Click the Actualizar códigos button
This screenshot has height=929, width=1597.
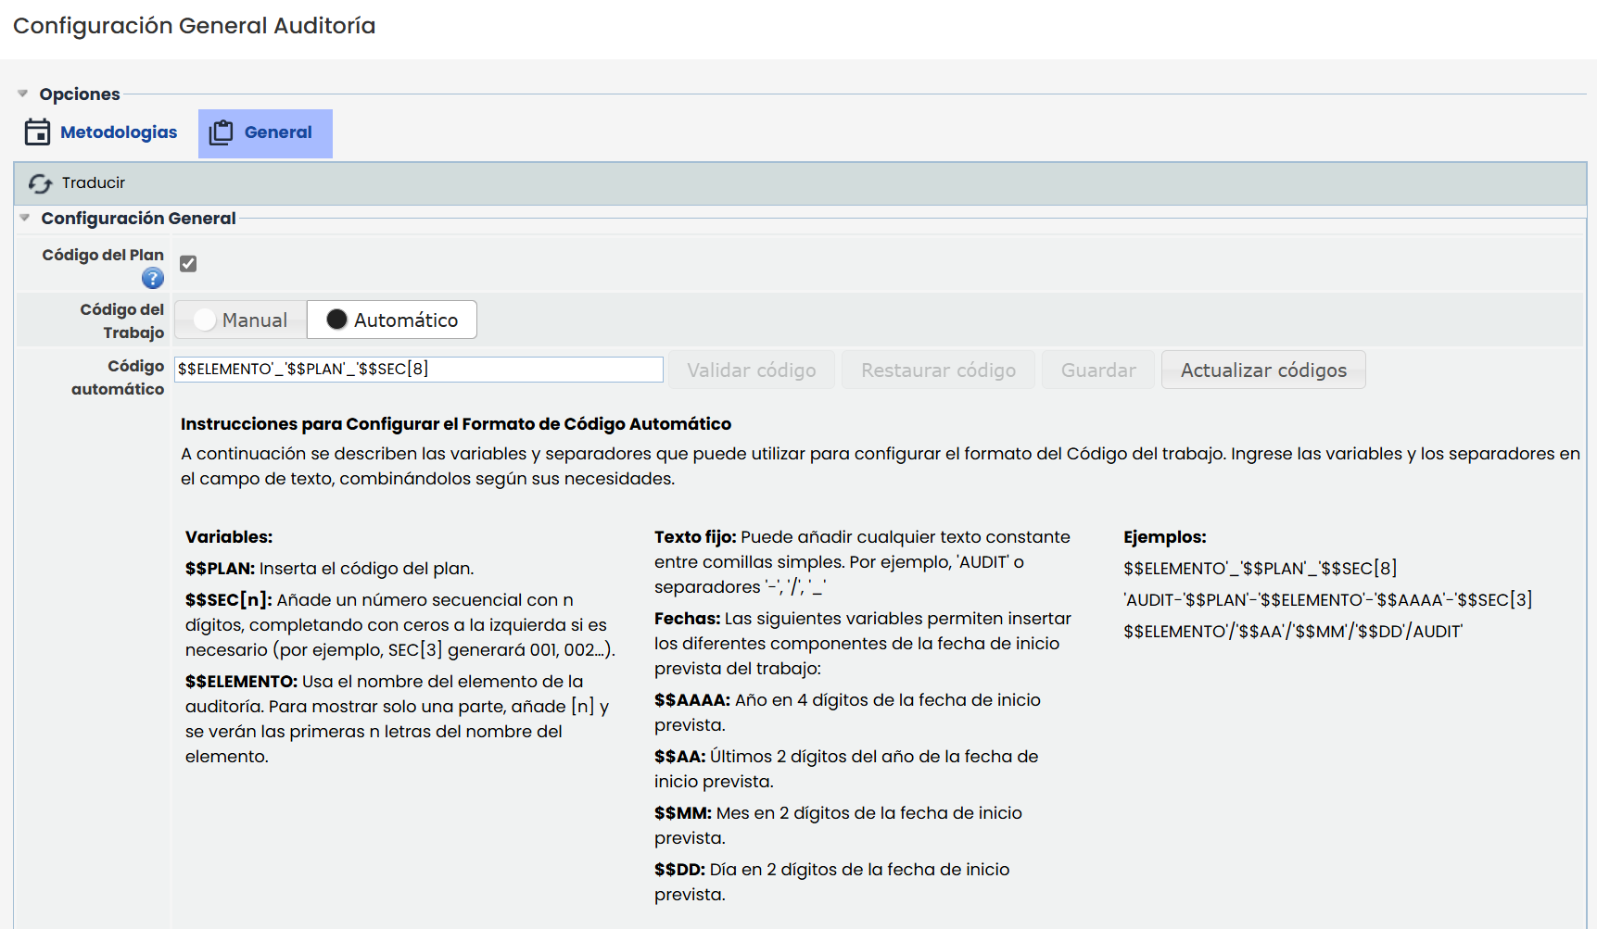1263,370
